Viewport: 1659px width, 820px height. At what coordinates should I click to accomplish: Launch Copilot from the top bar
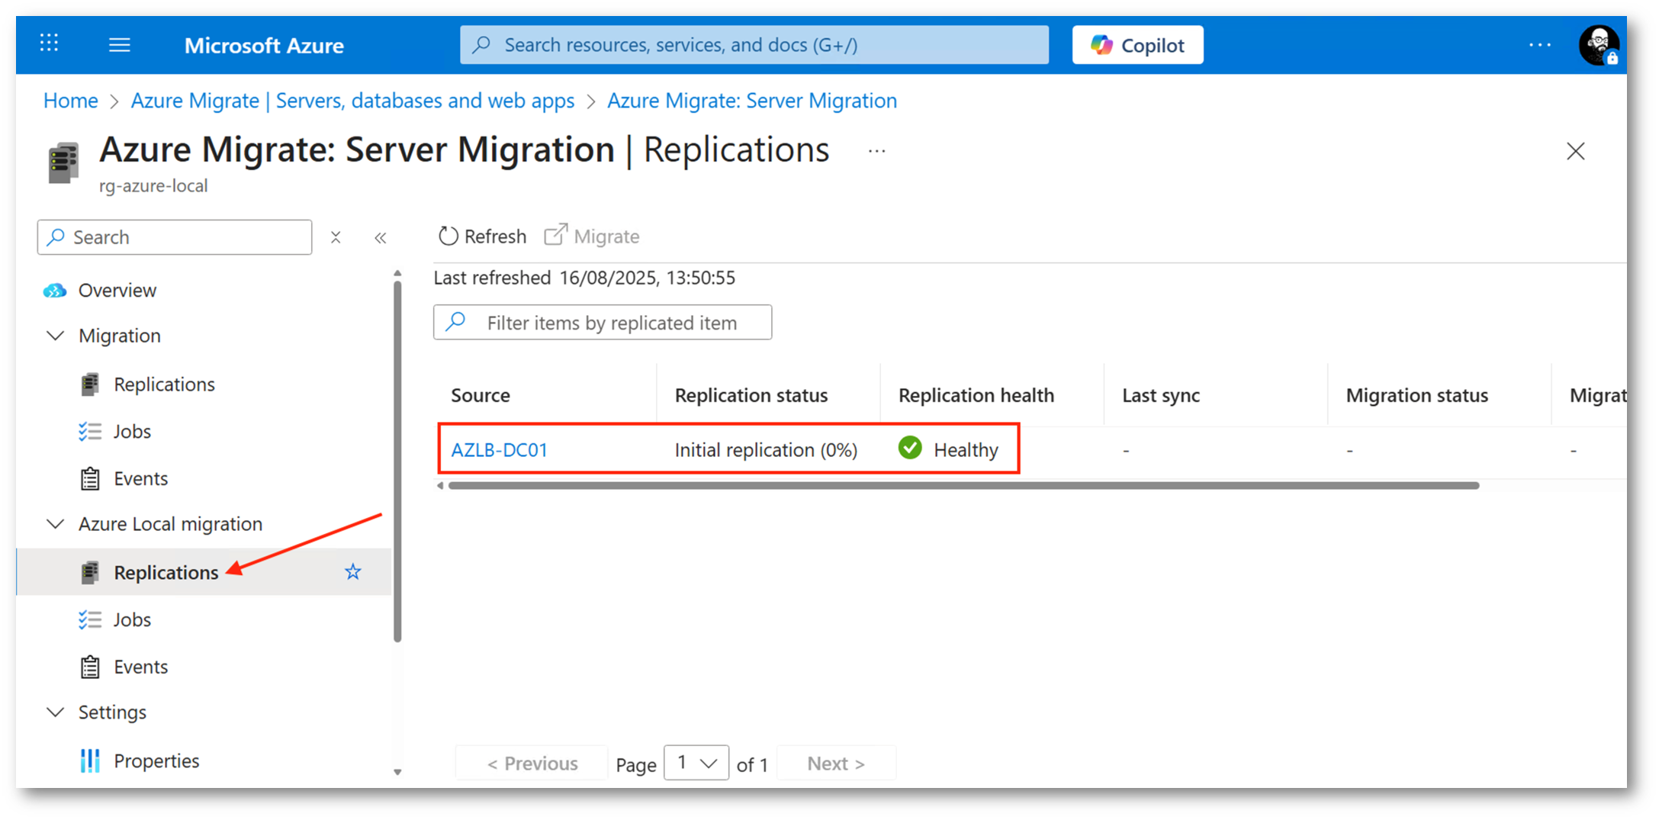(x=1137, y=45)
